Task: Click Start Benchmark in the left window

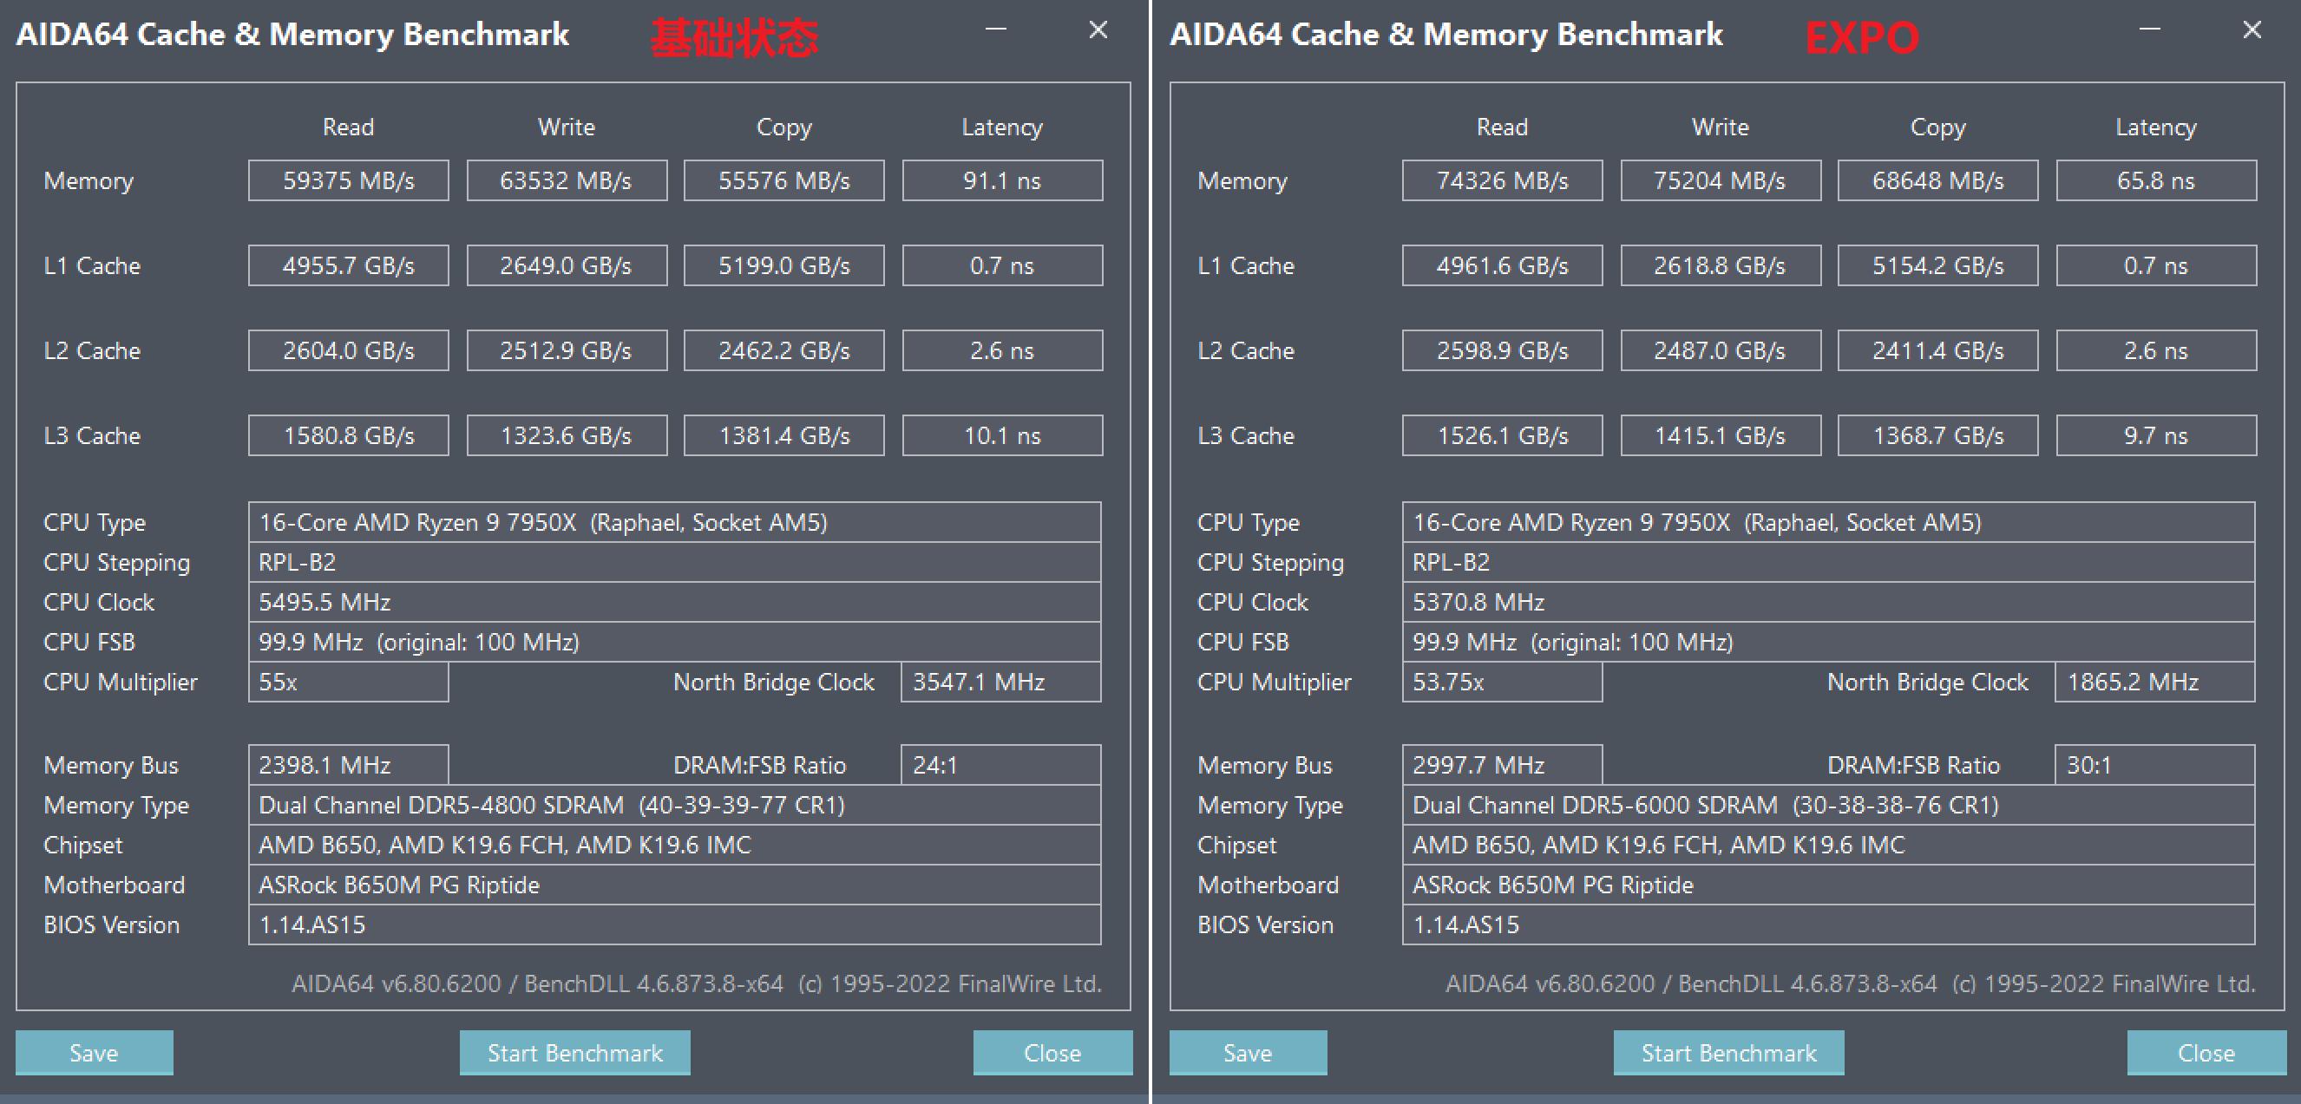Action: pyautogui.click(x=574, y=1053)
